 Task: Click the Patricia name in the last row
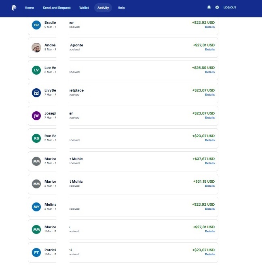click(x=50, y=250)
